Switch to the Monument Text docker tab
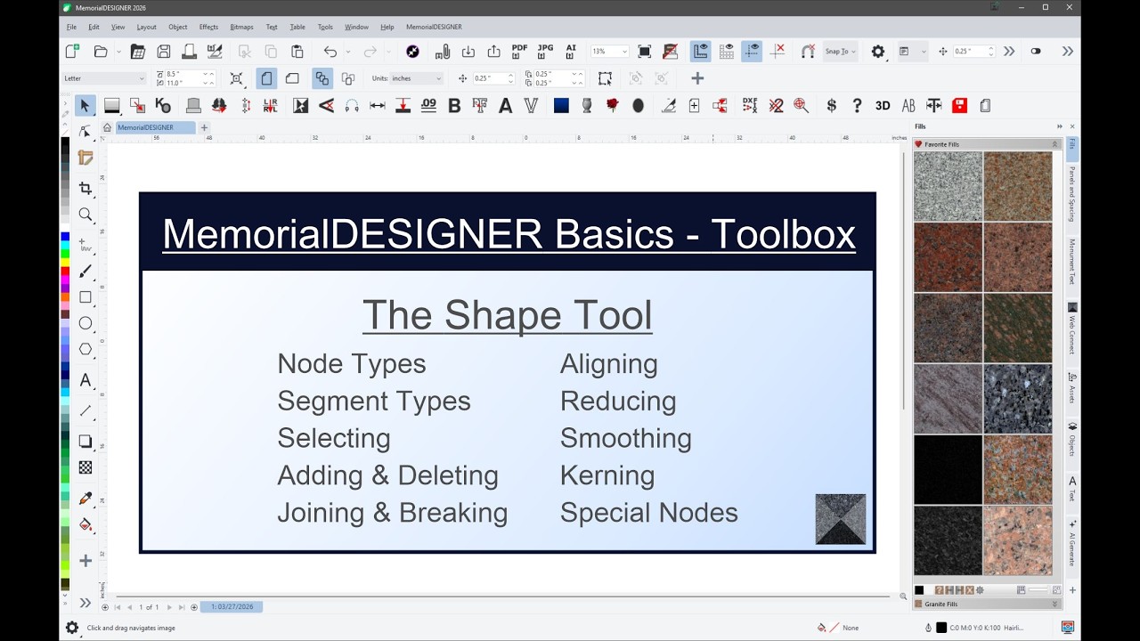The image size is (1140, 641). [1072, 262]
